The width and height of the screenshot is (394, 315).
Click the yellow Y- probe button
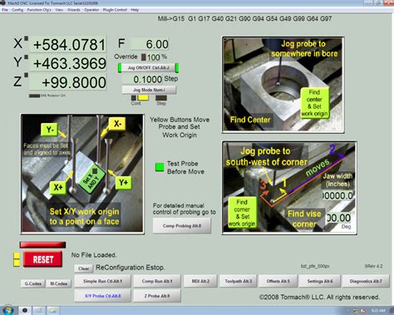tap(50, 130)
